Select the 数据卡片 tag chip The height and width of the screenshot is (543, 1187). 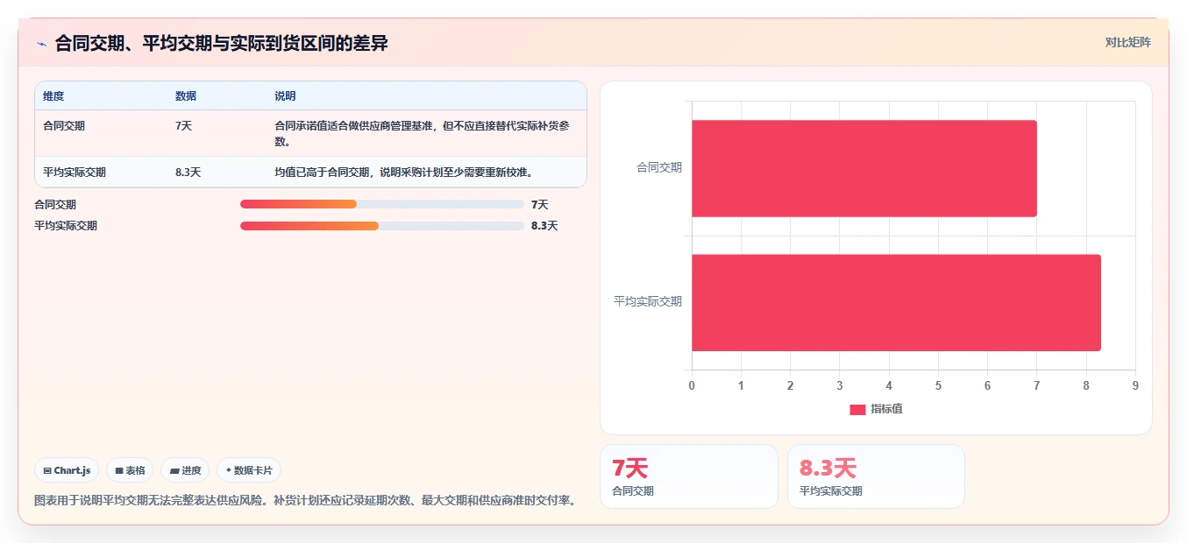(x=249, y=470)
